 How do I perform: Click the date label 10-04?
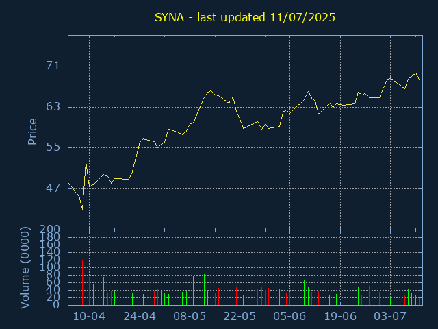pos(89,317)
